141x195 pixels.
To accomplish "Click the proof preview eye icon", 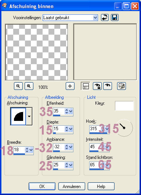I will [x=108, y=86].
